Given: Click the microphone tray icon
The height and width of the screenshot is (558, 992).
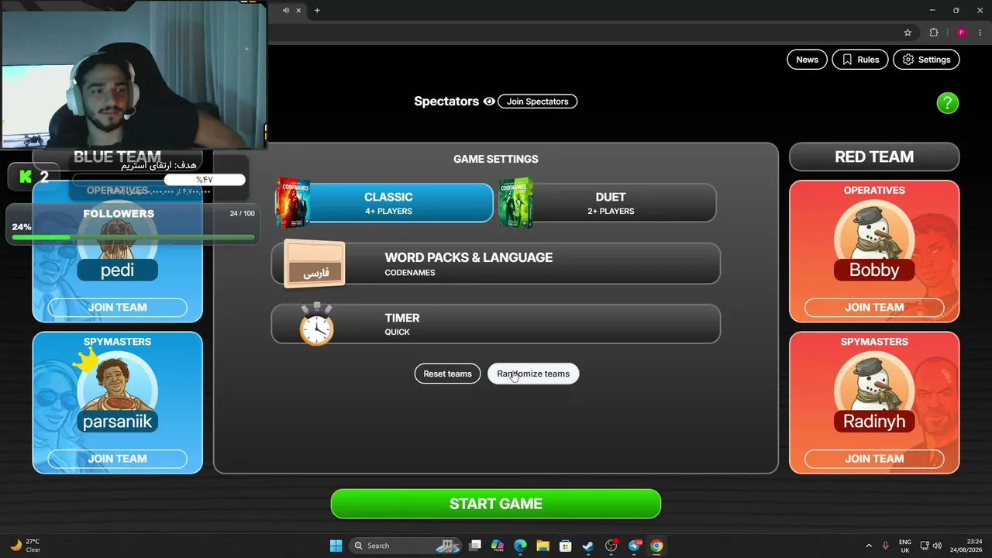Looking at the screenshot, I should 885,546.
